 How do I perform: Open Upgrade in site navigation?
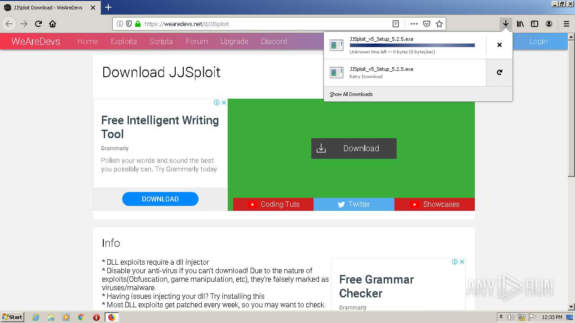(x=234, y=41)
